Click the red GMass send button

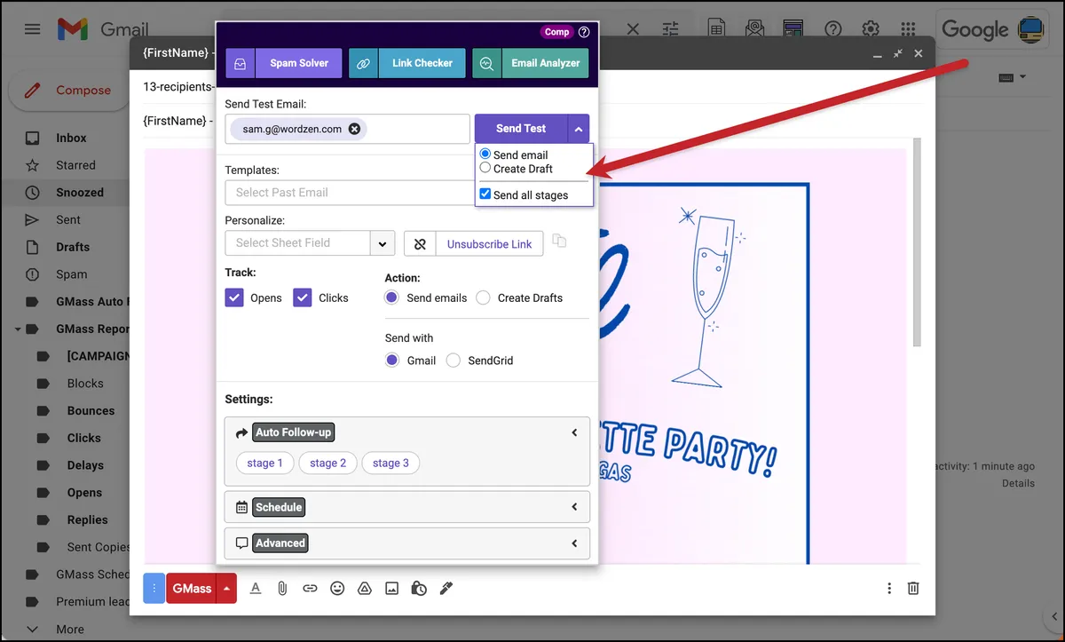(192, 588)
